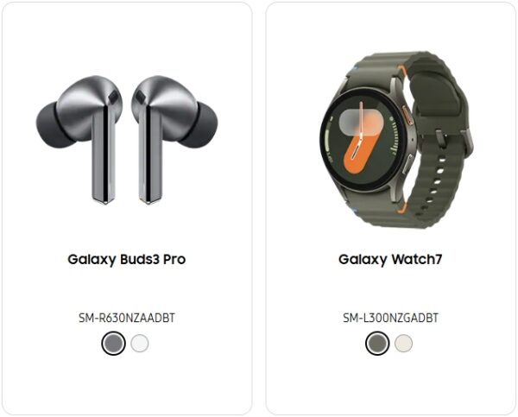This screenshot has height=417, width=518.
Task: Select the green Galaxy Watch7 color option
Action: point(377,344)
